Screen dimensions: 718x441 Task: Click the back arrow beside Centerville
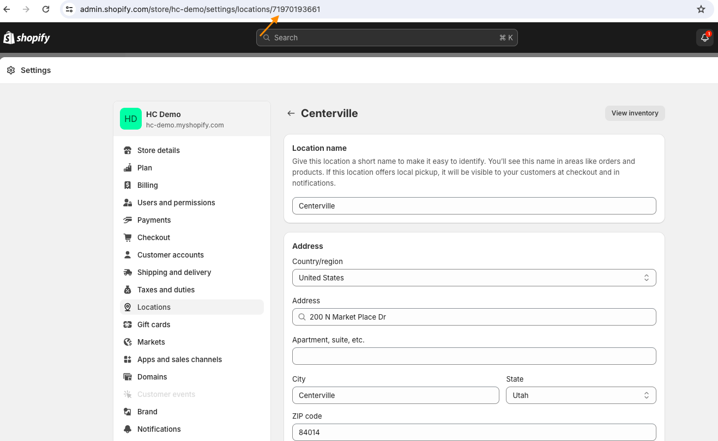(x=291, y=113)
